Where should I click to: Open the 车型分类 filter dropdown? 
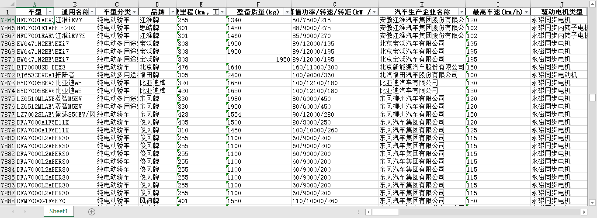click(135, 12)
